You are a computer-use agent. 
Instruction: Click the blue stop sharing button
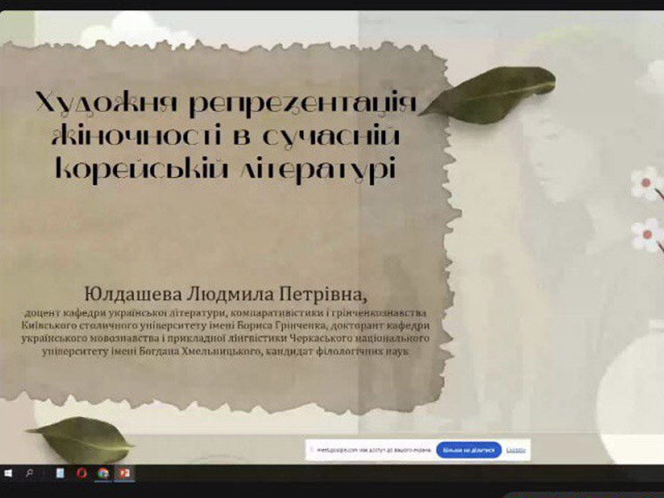tap(468, 450)
